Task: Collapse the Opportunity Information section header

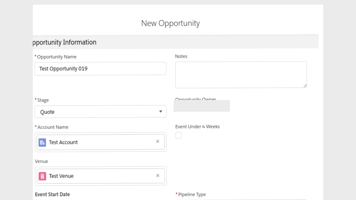Action: pos(64,42)
